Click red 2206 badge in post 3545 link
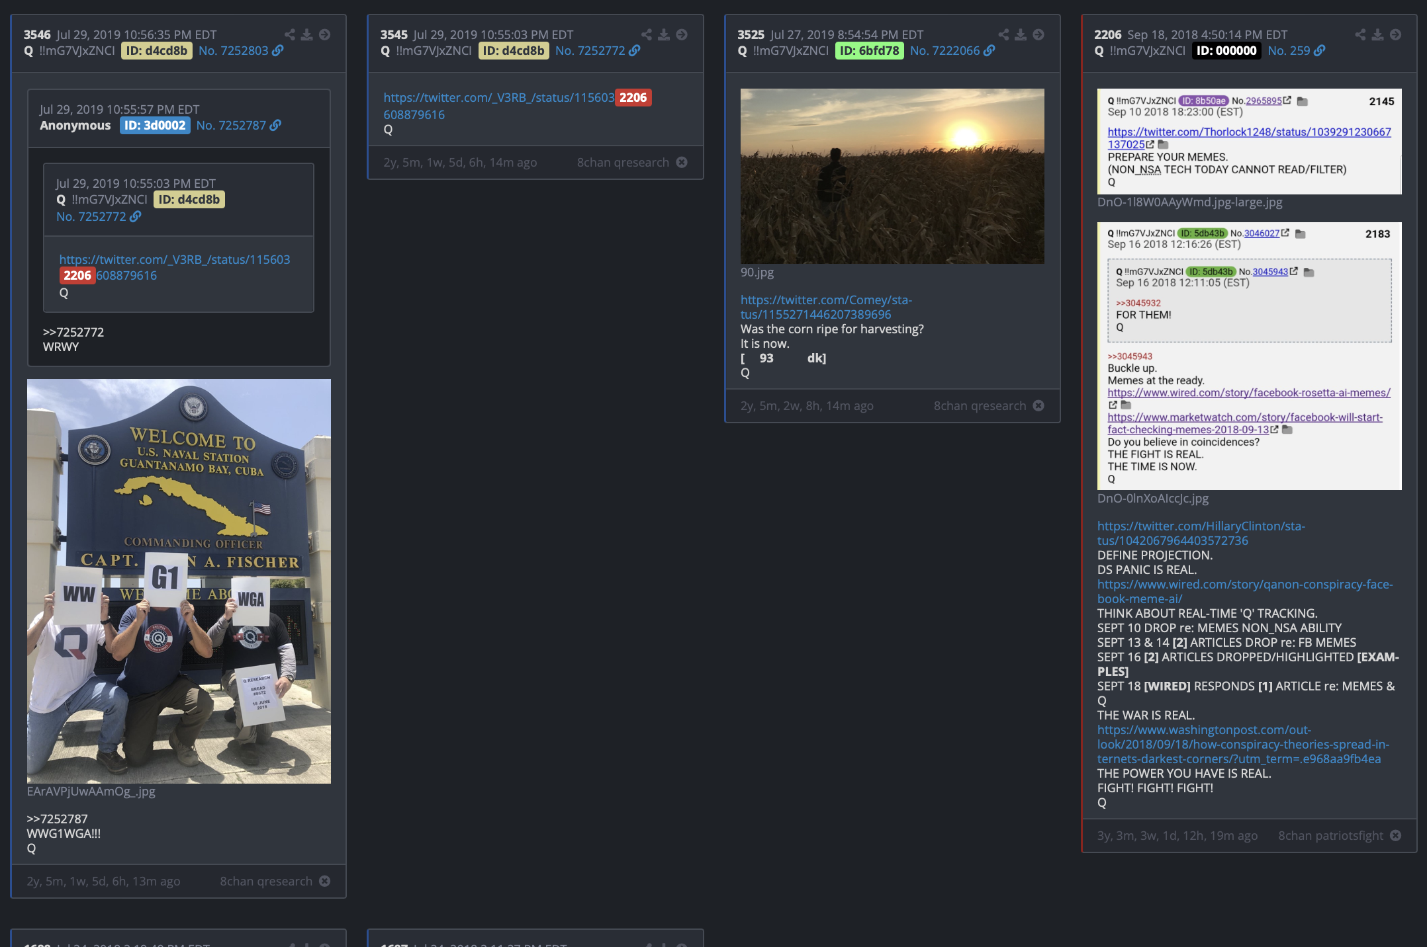Viewport: 1427px width, 947px height. pos(633,98)
